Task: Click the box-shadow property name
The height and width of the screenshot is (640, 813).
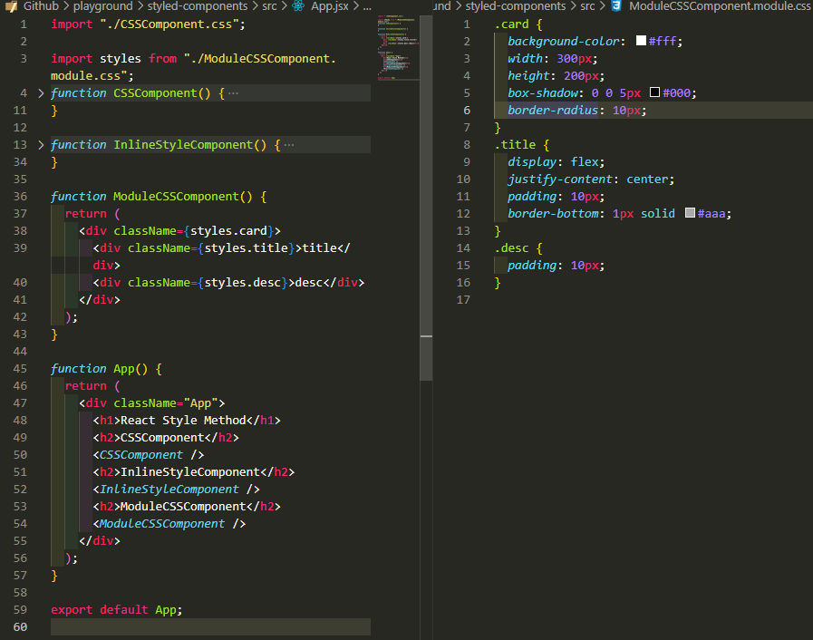Action: 543,93
